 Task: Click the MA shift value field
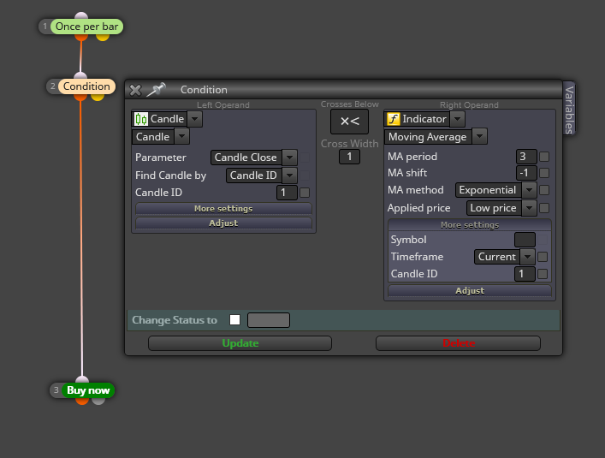[x=526, y=173]
